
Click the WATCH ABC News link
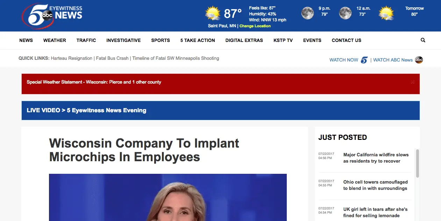pyautogui.click(x=393, y=60)
